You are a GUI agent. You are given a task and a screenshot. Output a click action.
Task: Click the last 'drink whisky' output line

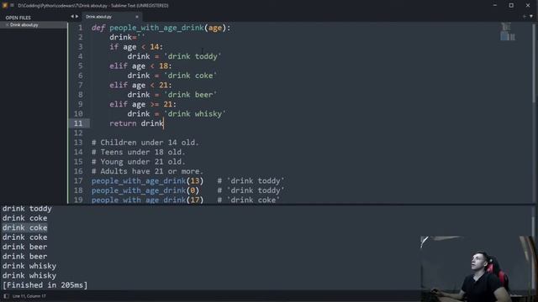coord(29,276)
